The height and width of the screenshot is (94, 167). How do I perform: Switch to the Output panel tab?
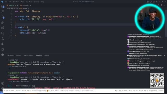[x=19, y=56]
